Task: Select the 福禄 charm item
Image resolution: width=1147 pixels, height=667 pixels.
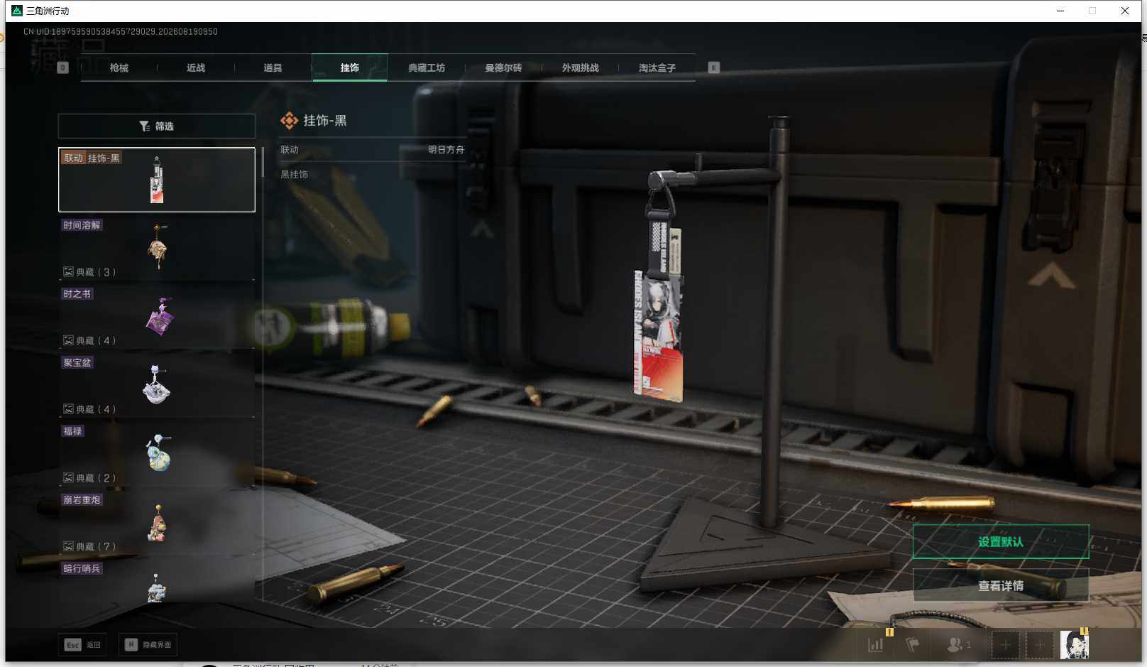Action: 157,454
